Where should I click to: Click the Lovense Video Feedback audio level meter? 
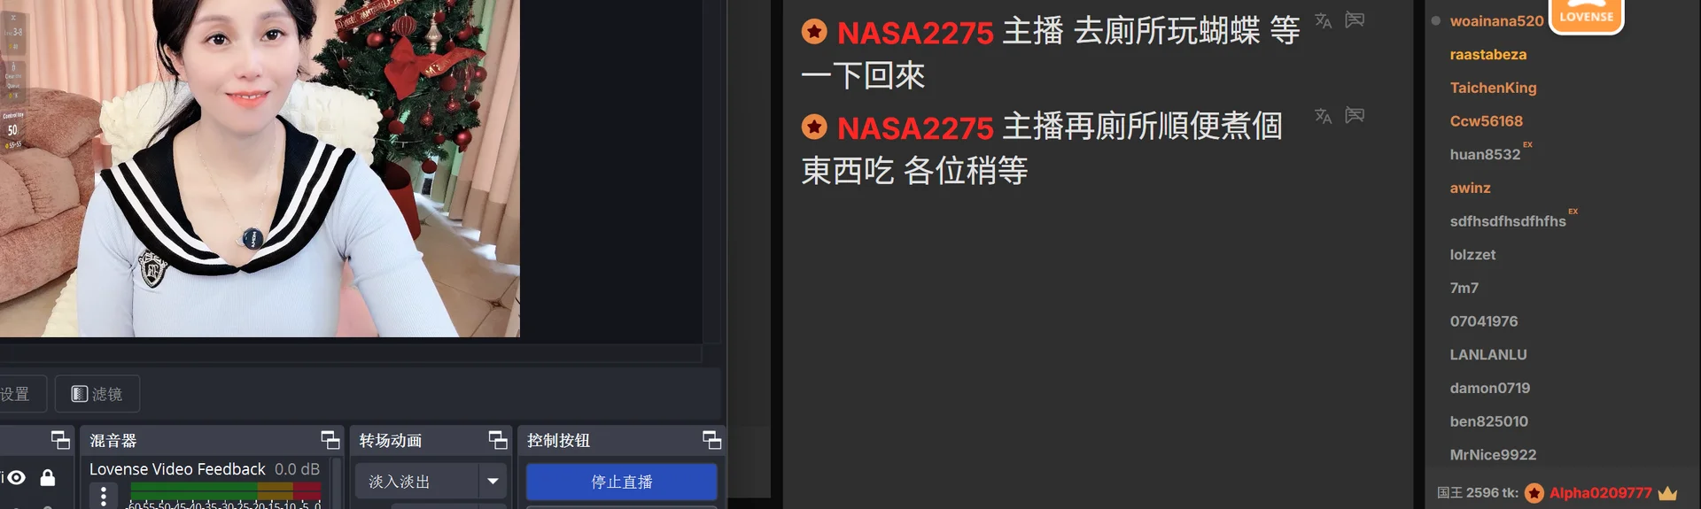[225, 491]
